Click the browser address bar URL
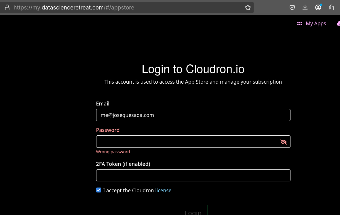This screenshot has width=340, height=215. (74, 7)
